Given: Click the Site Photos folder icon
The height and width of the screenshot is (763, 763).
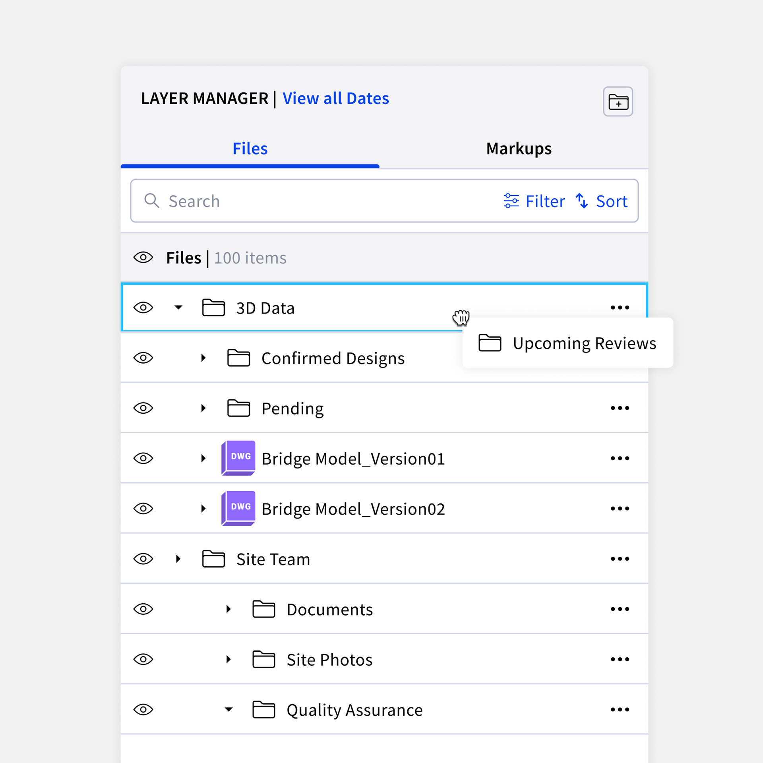Looking at the screenshot, I should (263, 659).
